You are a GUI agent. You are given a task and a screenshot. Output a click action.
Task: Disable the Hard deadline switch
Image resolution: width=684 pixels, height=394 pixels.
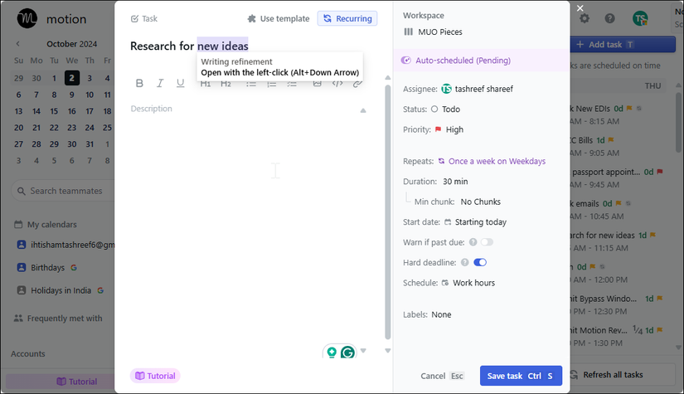point(480,262)
